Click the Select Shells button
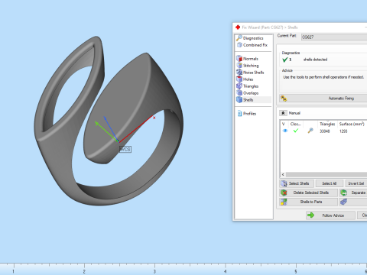This screenshot has width=367, height=275. tap(297, 183)
